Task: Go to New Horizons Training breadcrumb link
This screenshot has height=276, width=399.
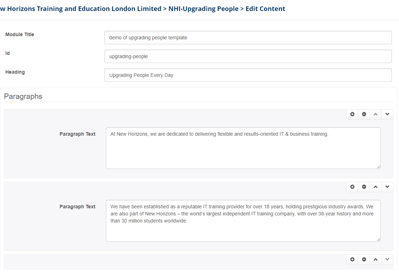Action: [81, 9]
